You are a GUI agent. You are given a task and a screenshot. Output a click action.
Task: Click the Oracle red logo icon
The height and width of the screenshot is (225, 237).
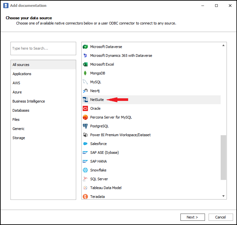85,108
